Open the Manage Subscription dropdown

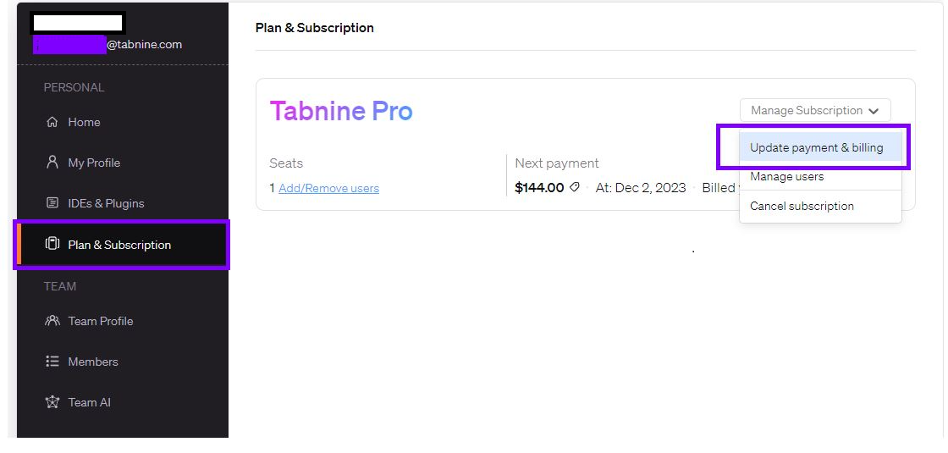814,111
